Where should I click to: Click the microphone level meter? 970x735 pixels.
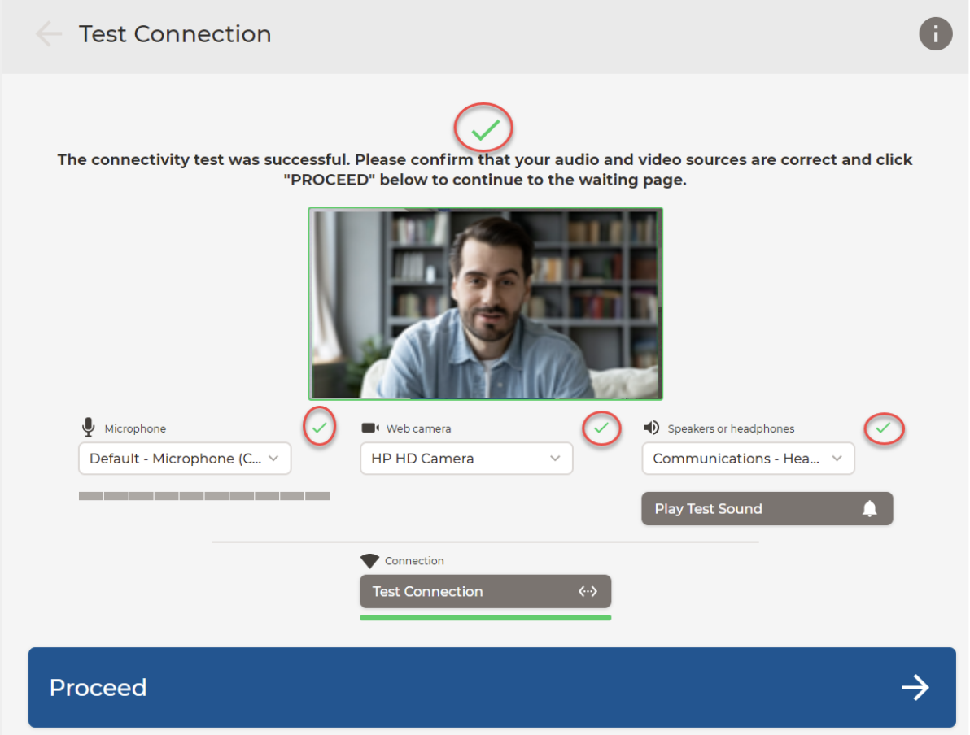click(204, 496)
